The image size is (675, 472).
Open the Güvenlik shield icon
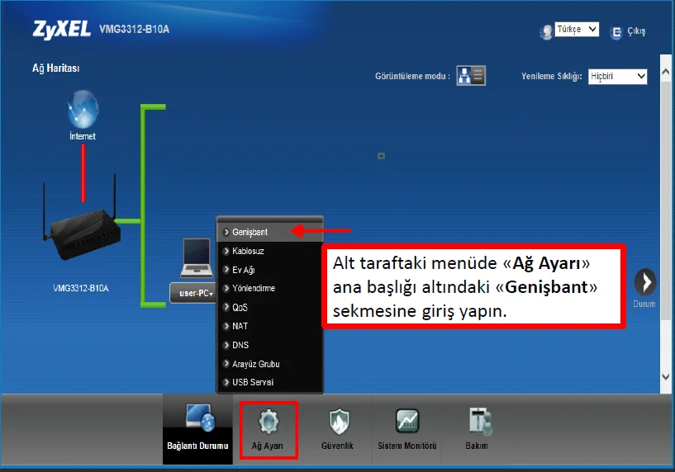pos(339,422)
